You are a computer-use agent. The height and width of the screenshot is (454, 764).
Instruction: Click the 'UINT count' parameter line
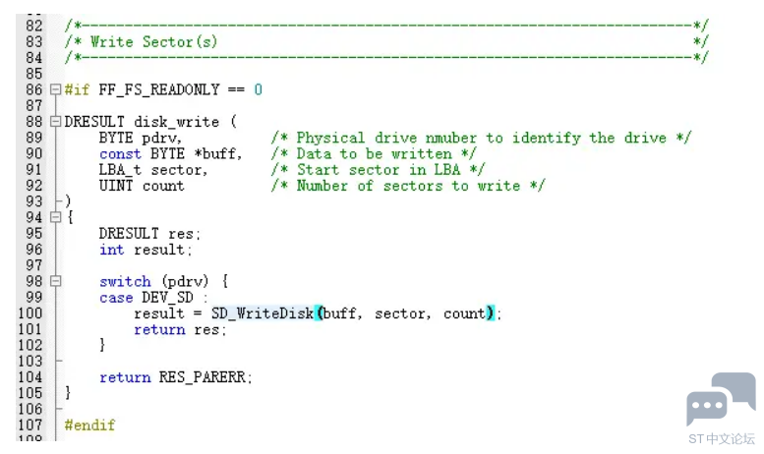coord(142,186)
